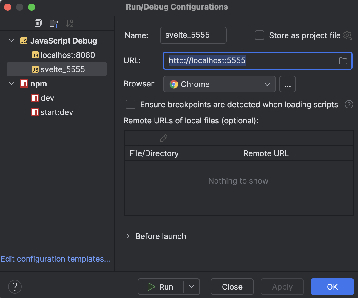Enable Store as project file
The height and width of the screenshot is (298, 358).
click(x=259, y=35)
